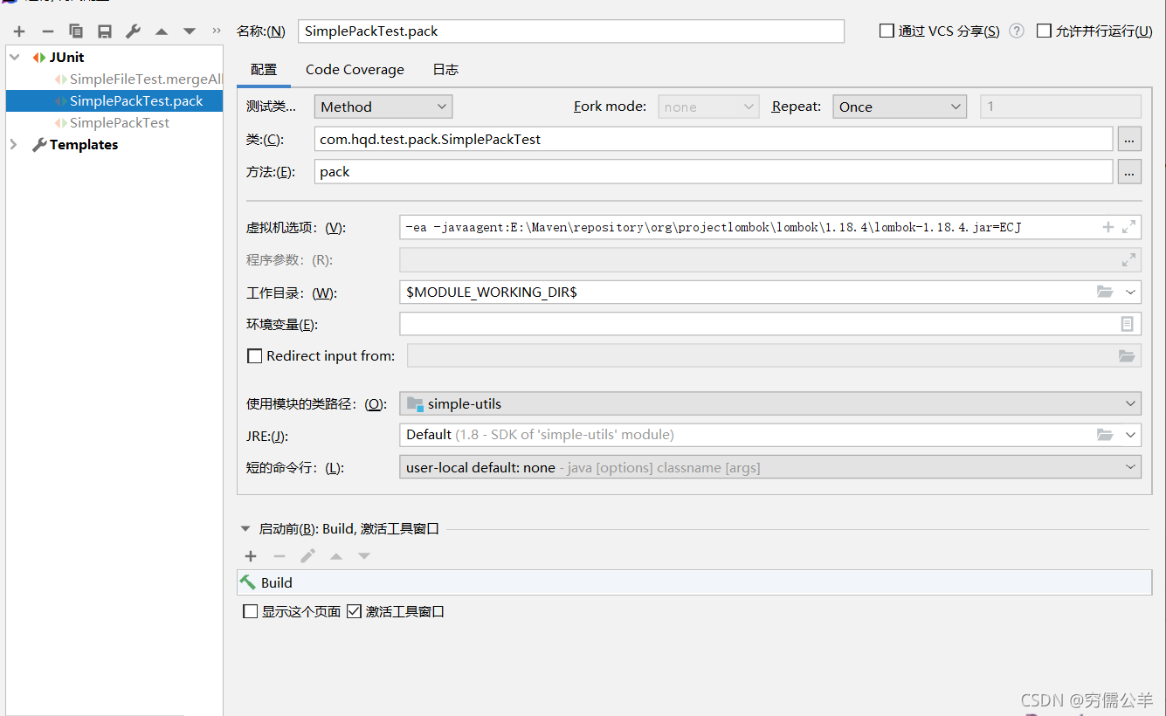Open help icon beside VCS share option
The image size is (1166, 716).
point(1017,31)
